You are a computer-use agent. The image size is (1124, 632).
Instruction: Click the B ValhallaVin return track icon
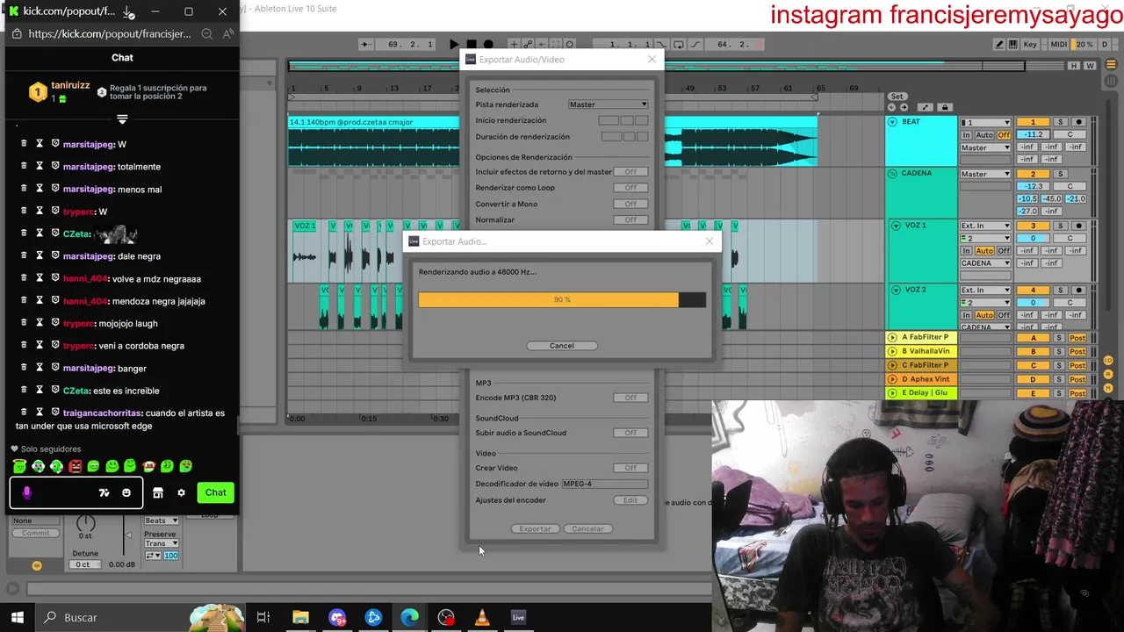point(893,351)
